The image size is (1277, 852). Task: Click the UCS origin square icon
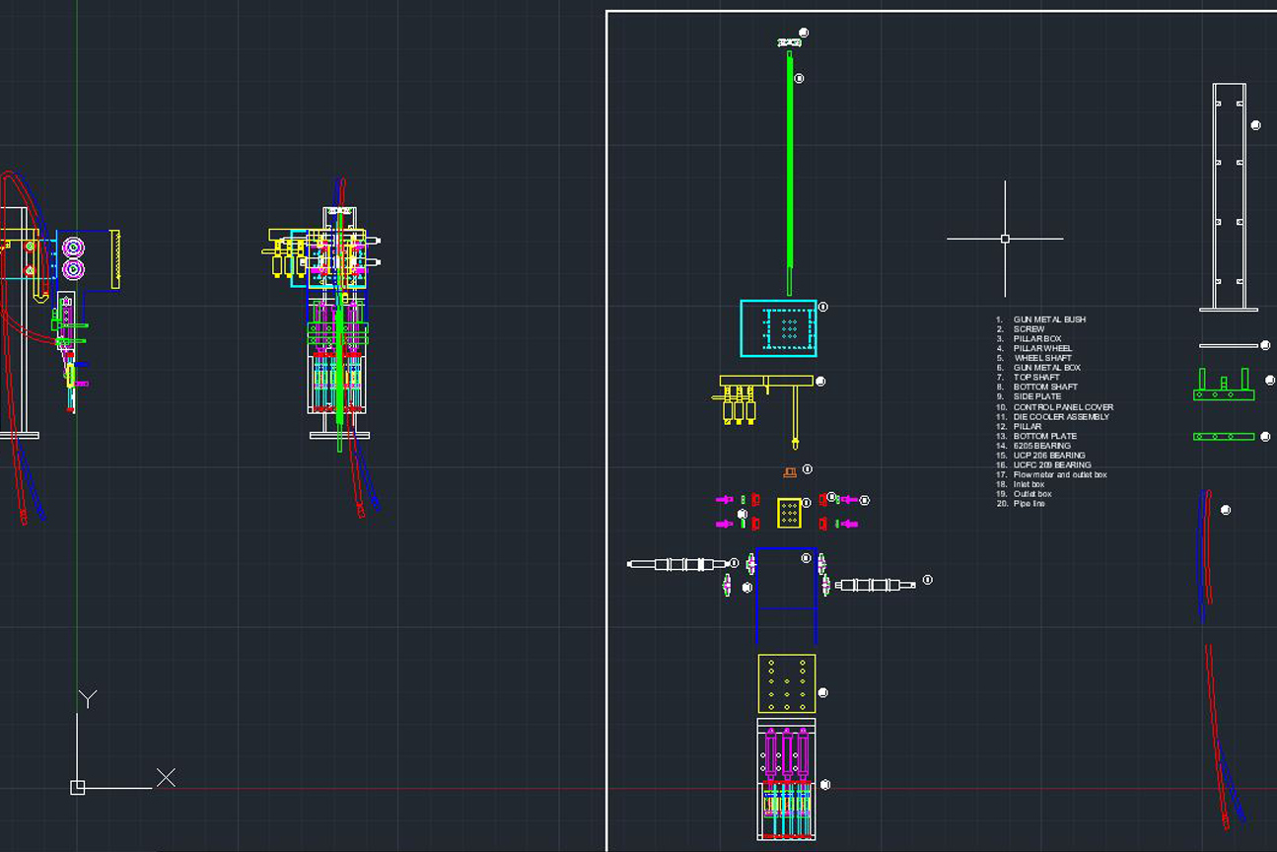click(78, 787)
